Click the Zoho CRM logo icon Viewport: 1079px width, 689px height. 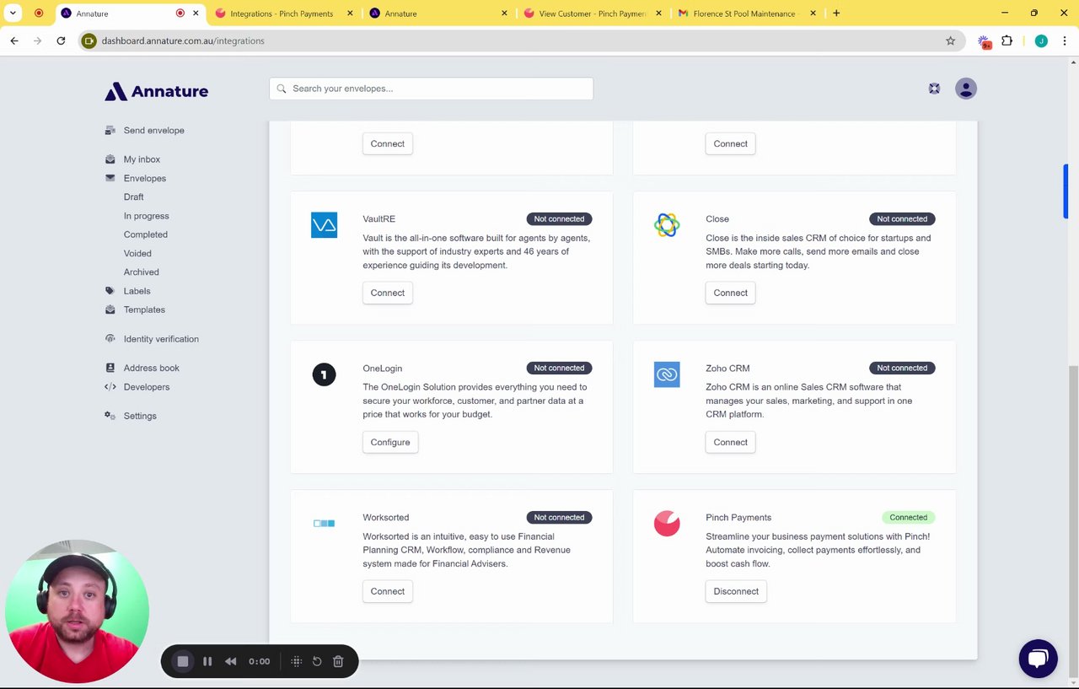[667, 374]
